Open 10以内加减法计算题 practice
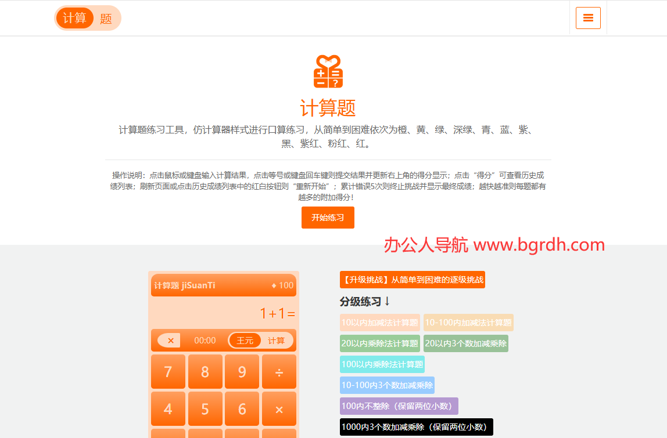 tap(380, 323)
